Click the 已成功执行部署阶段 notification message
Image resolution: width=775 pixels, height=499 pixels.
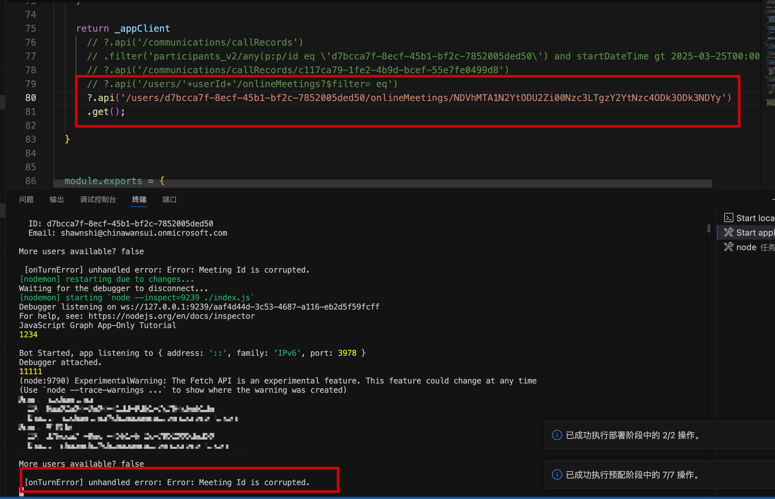coord(633,435)
